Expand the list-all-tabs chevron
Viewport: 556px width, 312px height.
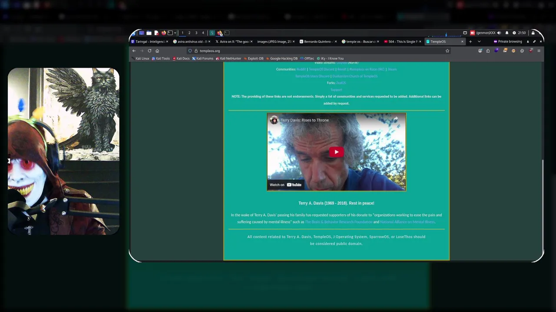479,42
